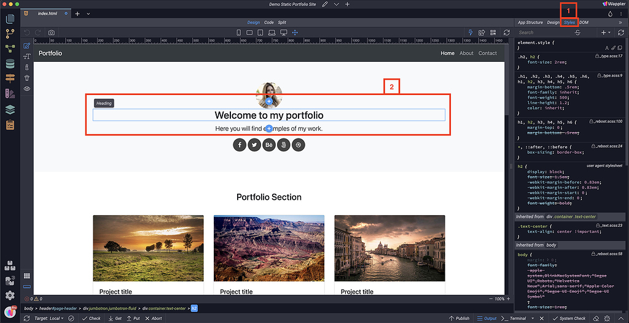This screenshot has width=629, height=323.
Task: Click the water drop theme icon
Action: 611,13
